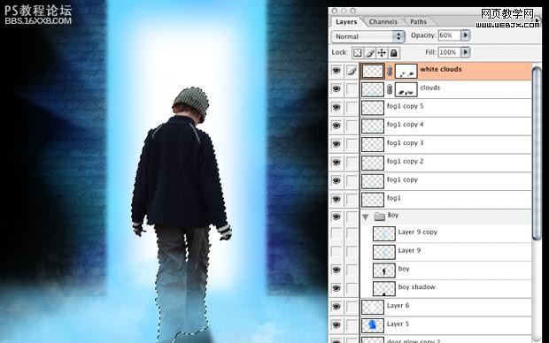Open the Opacity slider arrow
The width and height of the screenshot is (549, 343).
click(465, 35)
